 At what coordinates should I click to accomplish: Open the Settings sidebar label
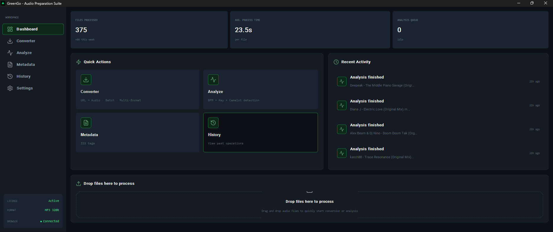click(x=25, y=88)
